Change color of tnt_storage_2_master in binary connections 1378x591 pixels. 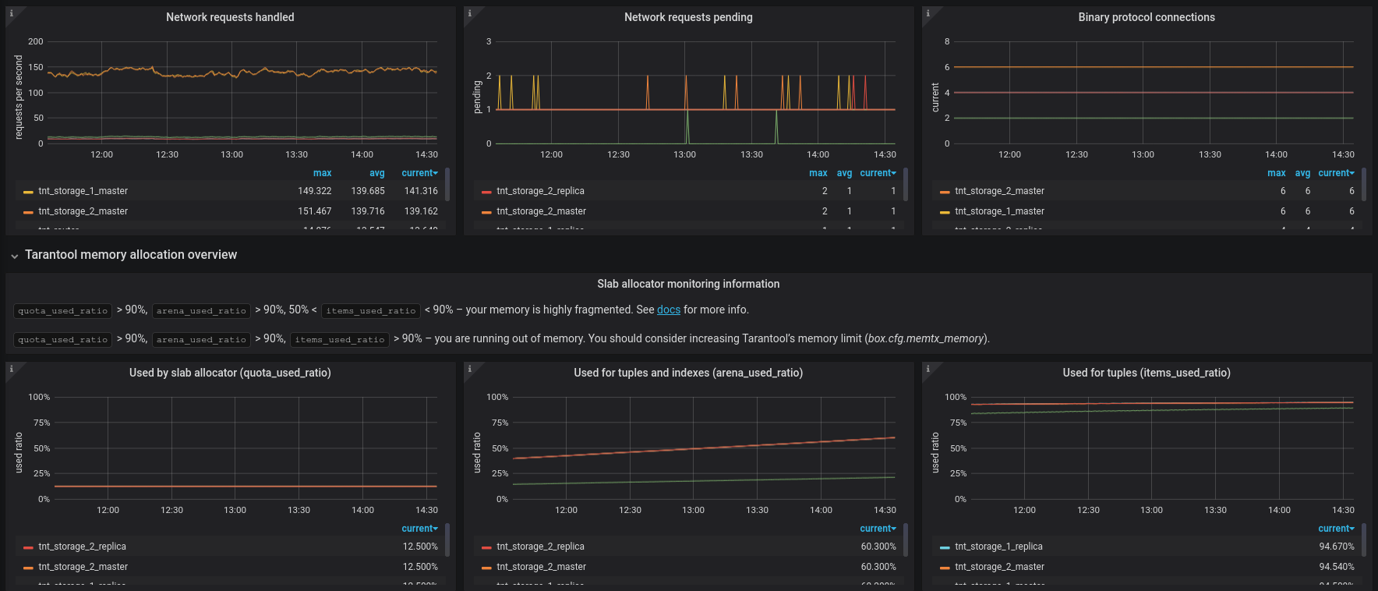[945, 192]
